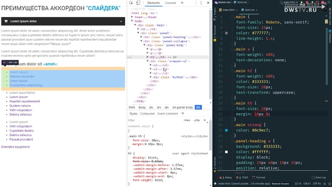
Task: Collapse the Lorem ipsum dolor accordion chevron
Action: tap(121, 21)
